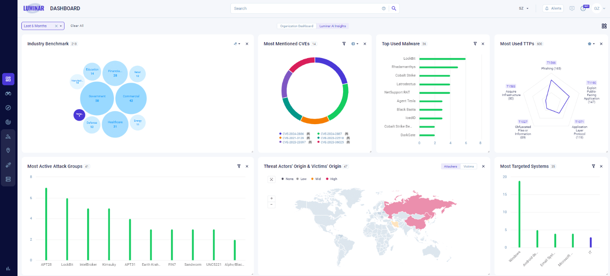The width and height of the screenshot is (610, 276).
Task: Open the binoculars icon in sidebar
Action: (8, 93)
